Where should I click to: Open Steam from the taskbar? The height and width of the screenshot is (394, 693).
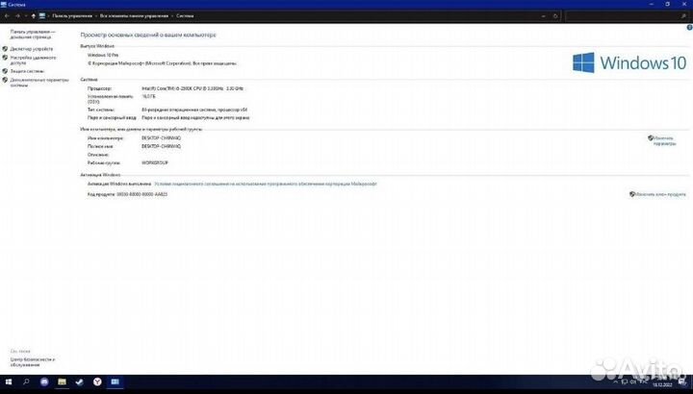80,382
